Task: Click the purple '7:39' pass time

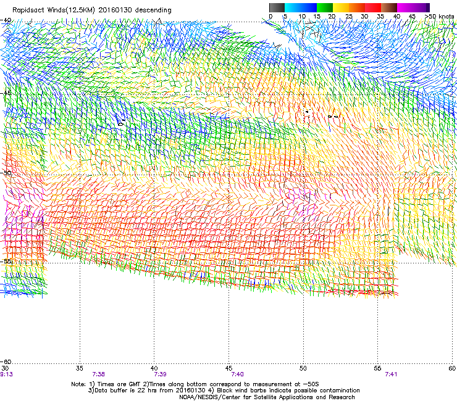Action: coord(161,374)
